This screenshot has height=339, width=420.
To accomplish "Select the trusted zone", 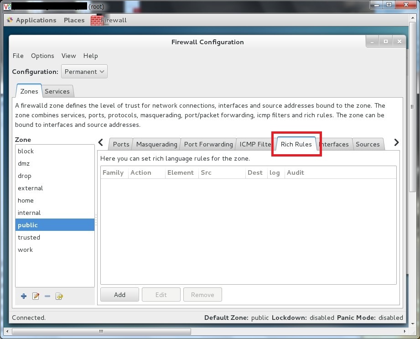I will [x=55, y=237].
